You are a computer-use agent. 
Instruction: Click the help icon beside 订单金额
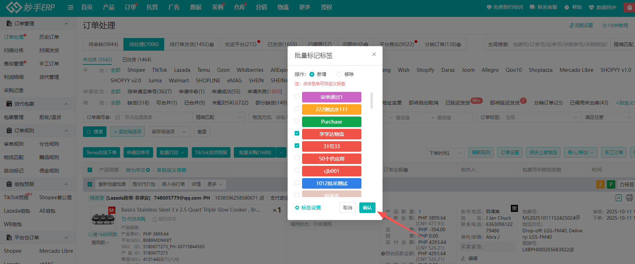pyautogui.click(x=406, y=170)
